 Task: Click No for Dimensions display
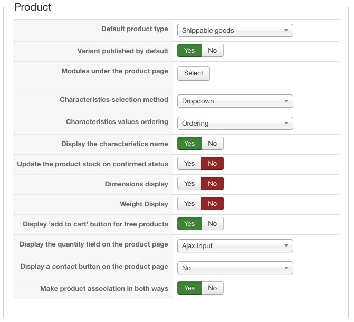point(212,184)
